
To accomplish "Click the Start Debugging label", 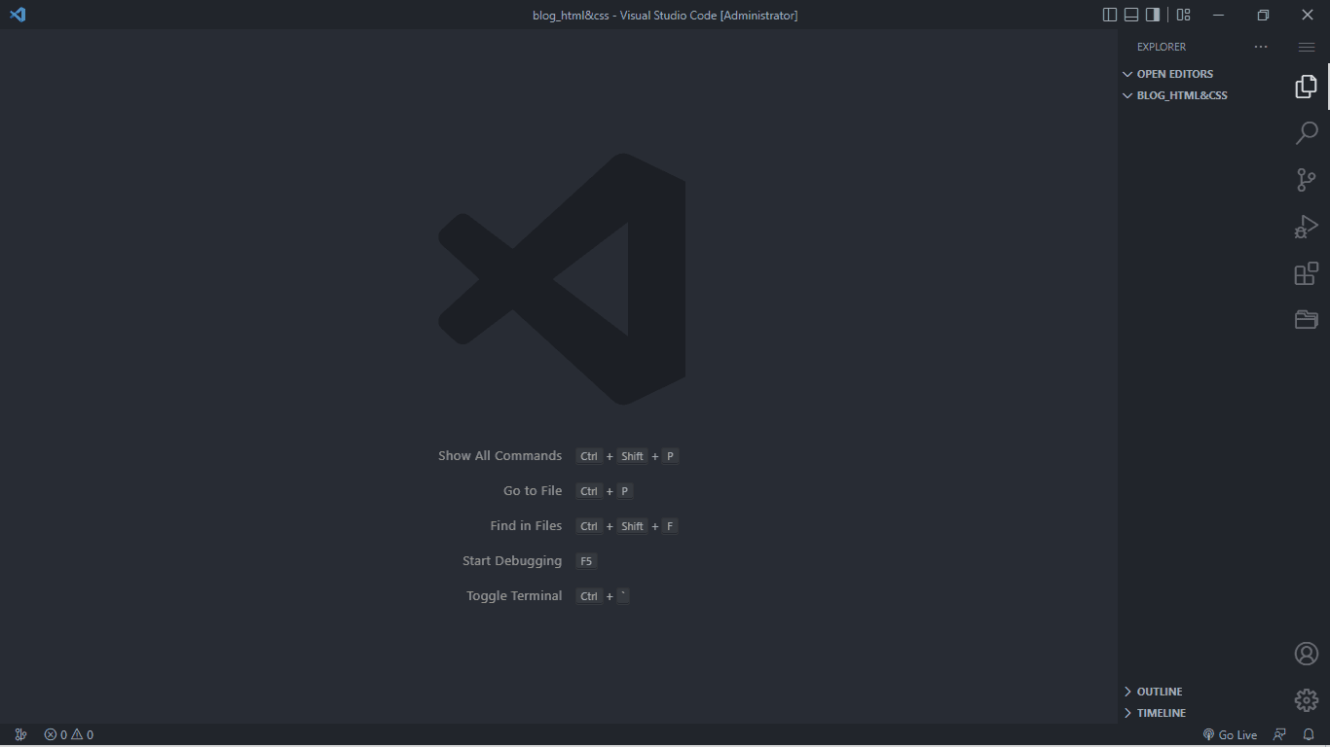I will (512, 560).
